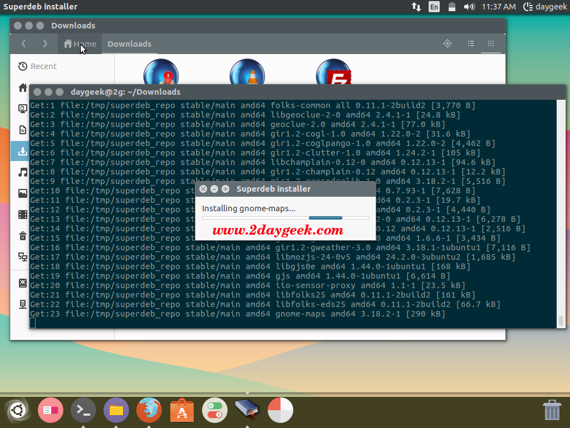This screenshot has width=570, height=428.
Task: Click terminal line Get:20 iio-sensor-proxy
Action: point(247,285)
